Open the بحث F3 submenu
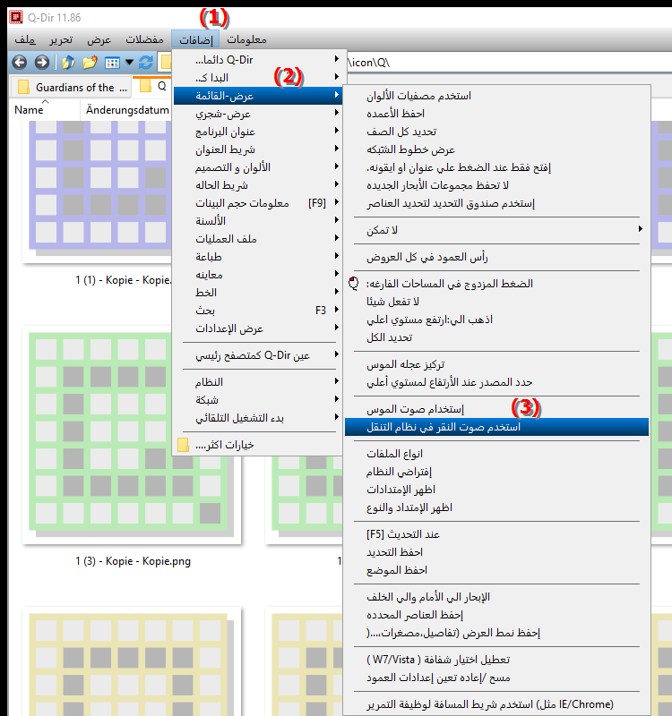 pyautogui.click(x=258, y=311)
